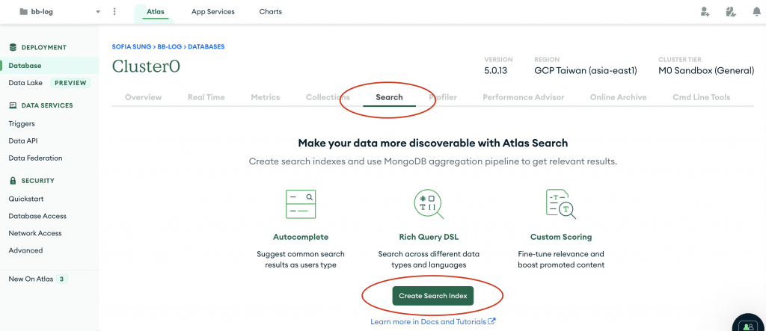Click the Custom Scoring heading
The width and height of the screenshot is (766, 331).
561,238
